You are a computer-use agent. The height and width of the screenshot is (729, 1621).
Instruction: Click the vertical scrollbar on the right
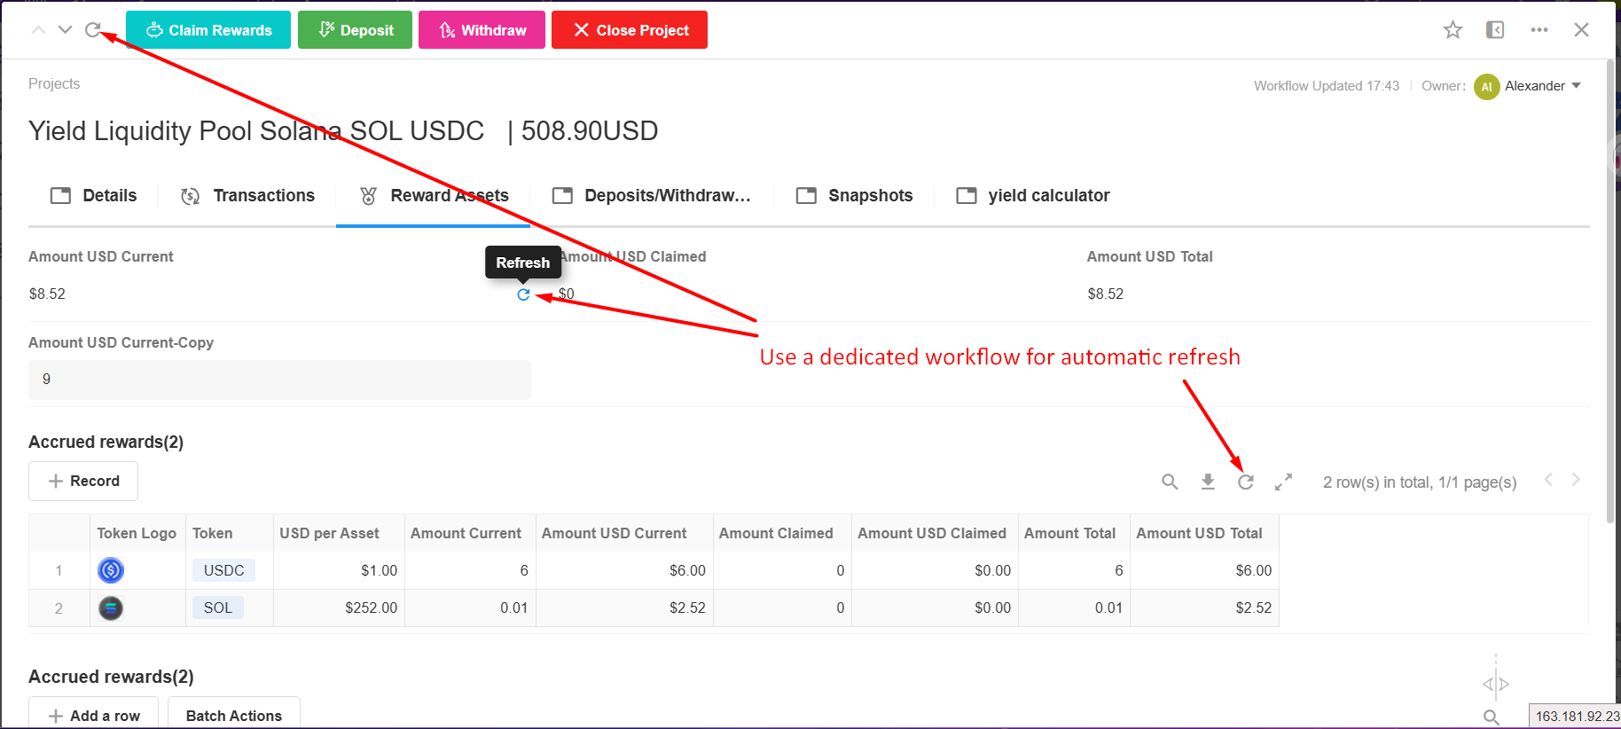tap(1611, 291)
